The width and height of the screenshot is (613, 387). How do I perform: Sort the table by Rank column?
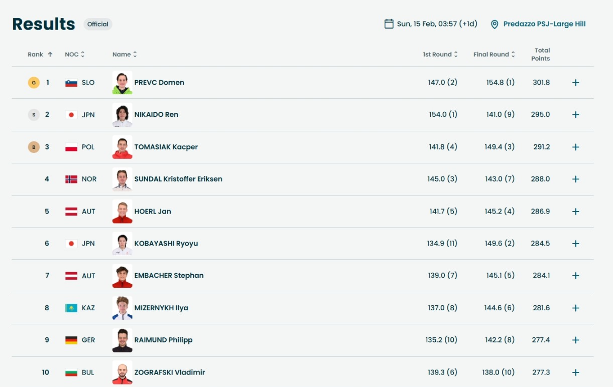[40, 55]
